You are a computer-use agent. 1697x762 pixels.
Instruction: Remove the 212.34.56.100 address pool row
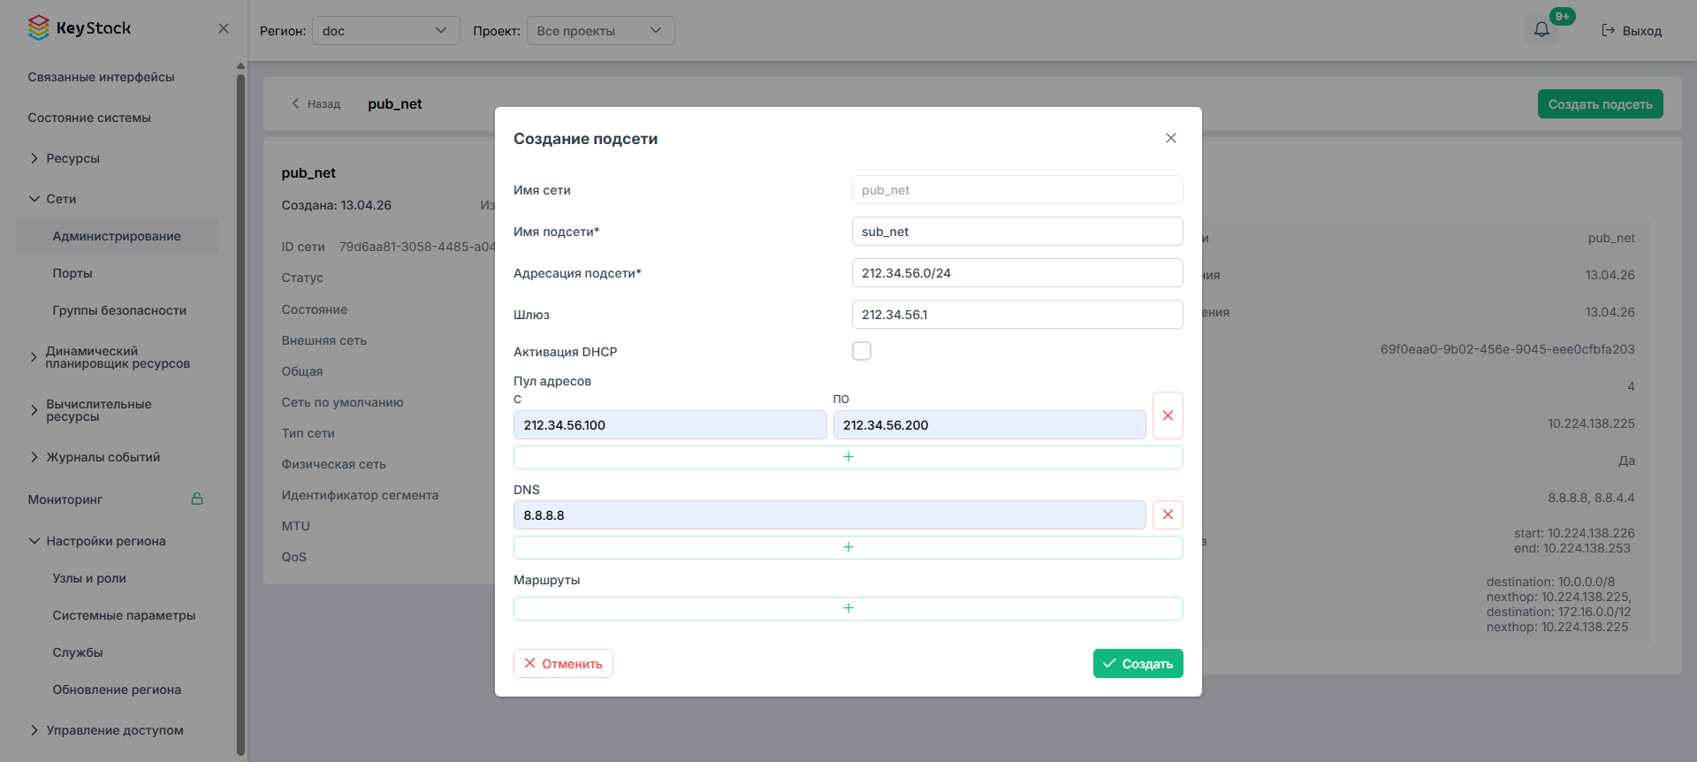(1168, 415)
